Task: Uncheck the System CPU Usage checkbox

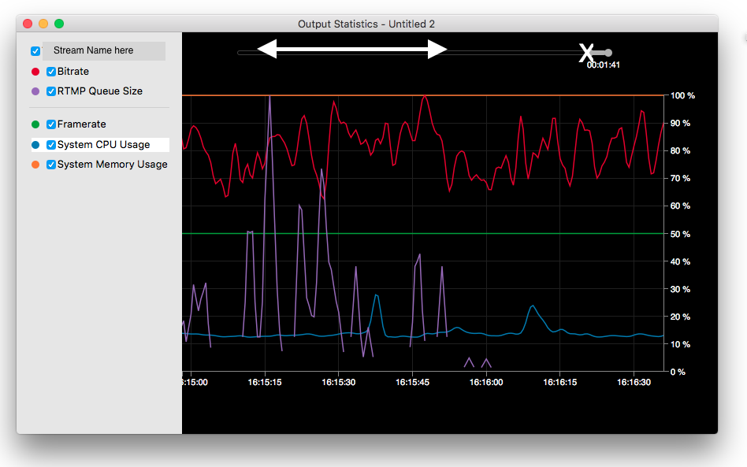Action: (51, 144)
